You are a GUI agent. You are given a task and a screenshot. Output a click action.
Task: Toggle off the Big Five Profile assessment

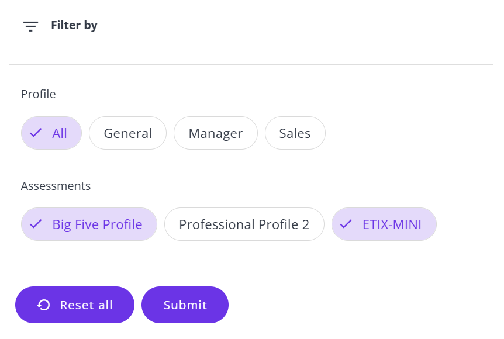pyautogui.click(x=89, y=224)
